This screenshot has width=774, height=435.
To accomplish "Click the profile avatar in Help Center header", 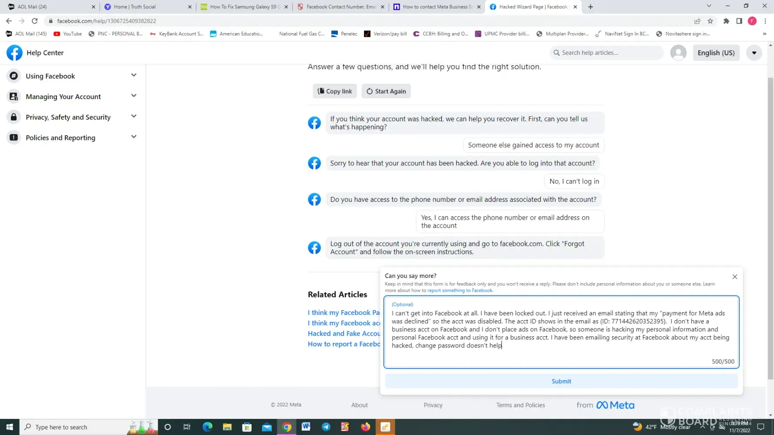I will (x=678, y=53).
